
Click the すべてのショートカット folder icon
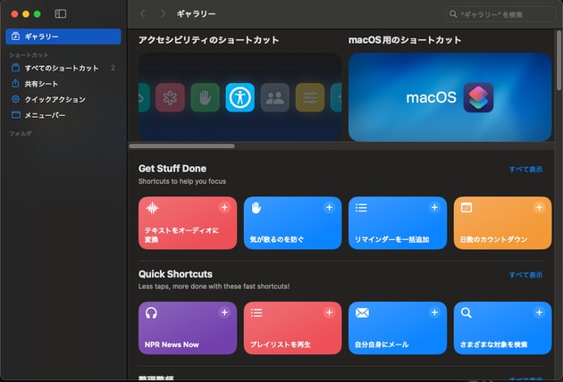15,68
